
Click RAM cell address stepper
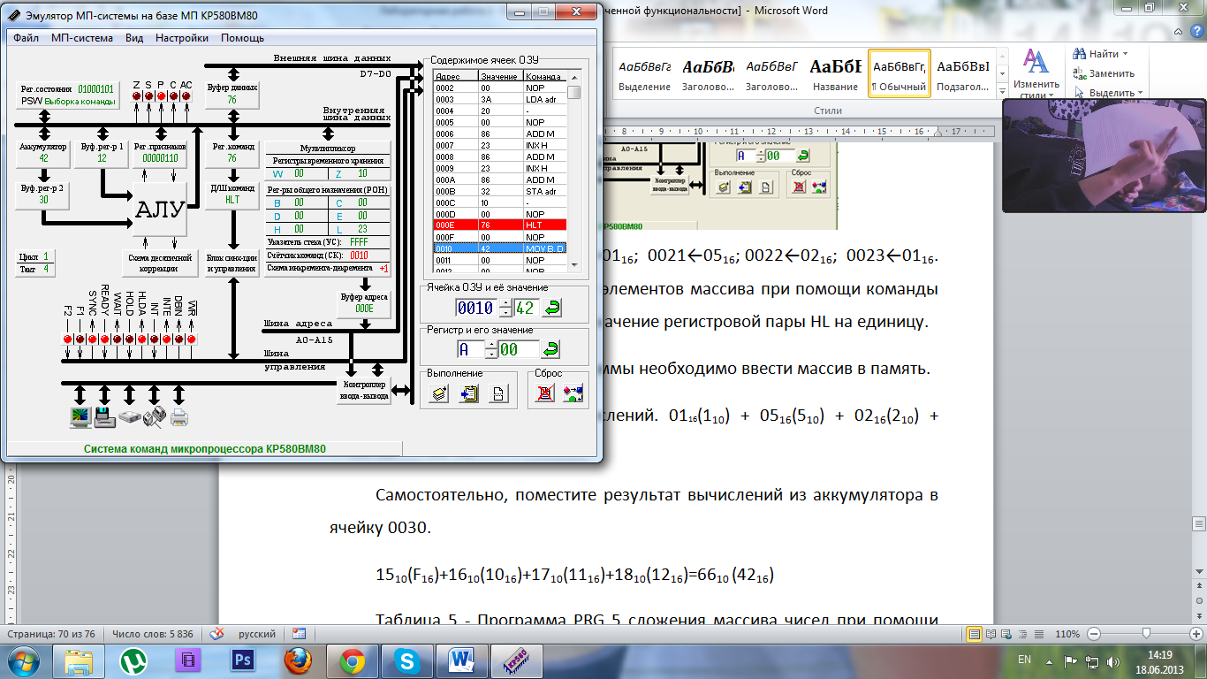point(505,308)
